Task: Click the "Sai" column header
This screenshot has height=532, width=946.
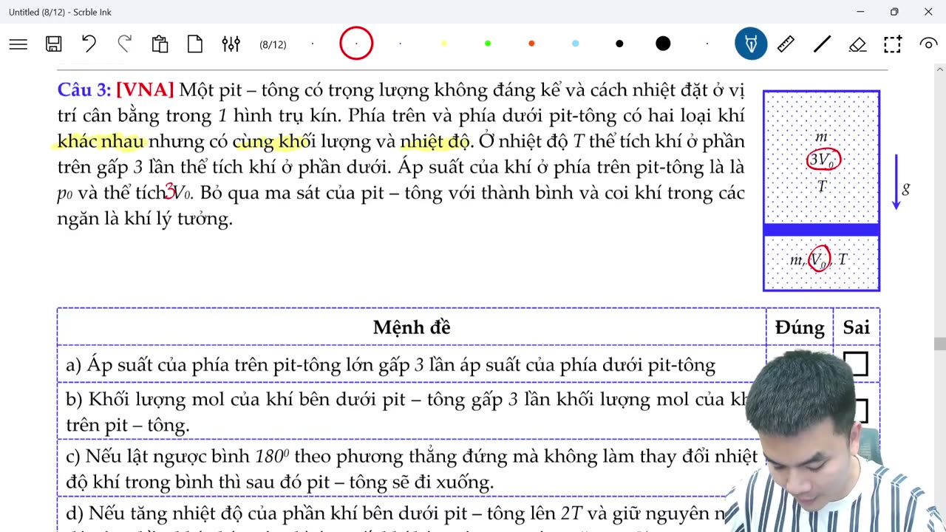Action: pyautogui.click(x=857, y=327)
